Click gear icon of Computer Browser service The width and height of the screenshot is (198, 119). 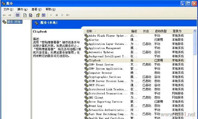point(86,73)
